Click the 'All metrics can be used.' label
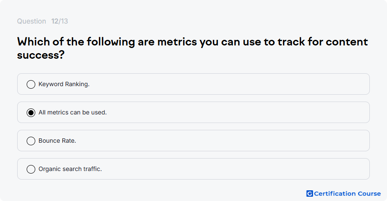The height and width of the screenshot is (201, 387). 73,112
